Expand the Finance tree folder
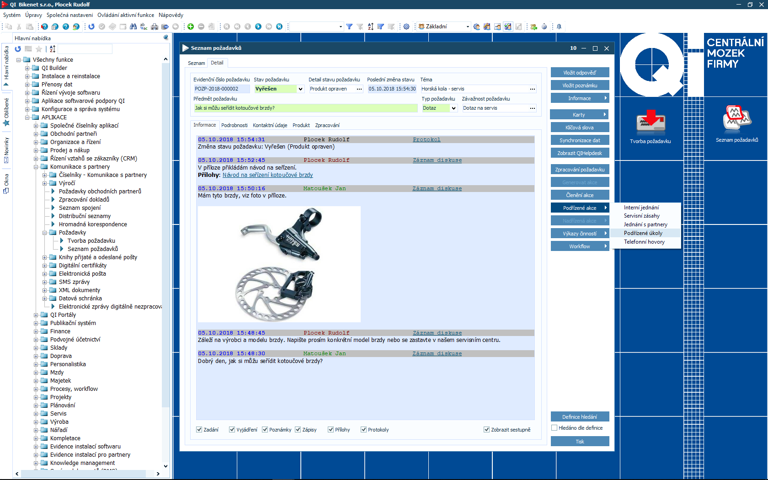This screenshot has height=480, width=768. pyautogui.click(x=36, y=331)
